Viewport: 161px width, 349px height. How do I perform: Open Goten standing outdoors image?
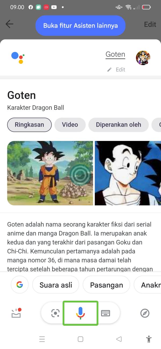(x=50, y=173)
